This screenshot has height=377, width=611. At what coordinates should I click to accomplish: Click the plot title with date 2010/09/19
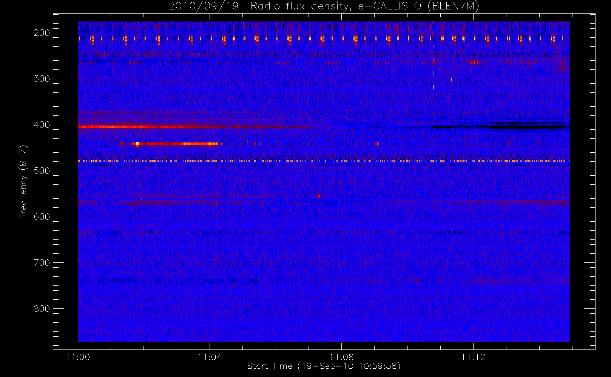point(324,6)
